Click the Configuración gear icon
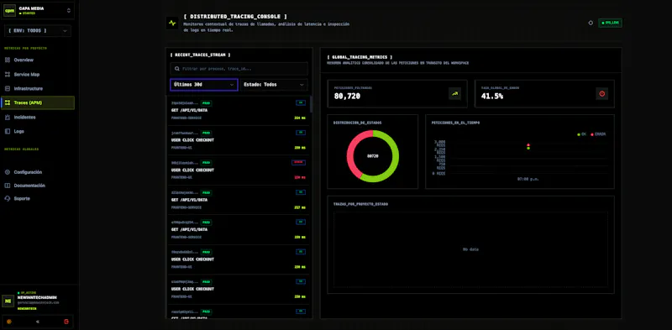This screenshot has width=672, height=330. coord(8,172)
